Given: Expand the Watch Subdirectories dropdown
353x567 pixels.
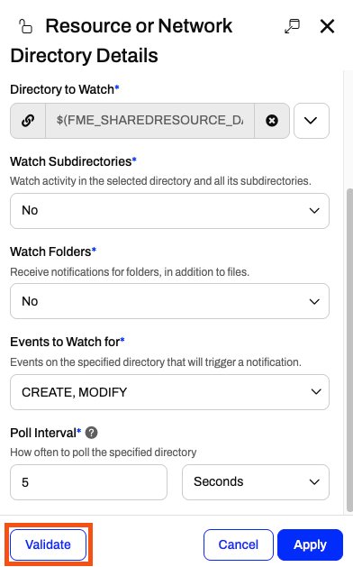Looking at the screenshot, I should coord(169,211).
